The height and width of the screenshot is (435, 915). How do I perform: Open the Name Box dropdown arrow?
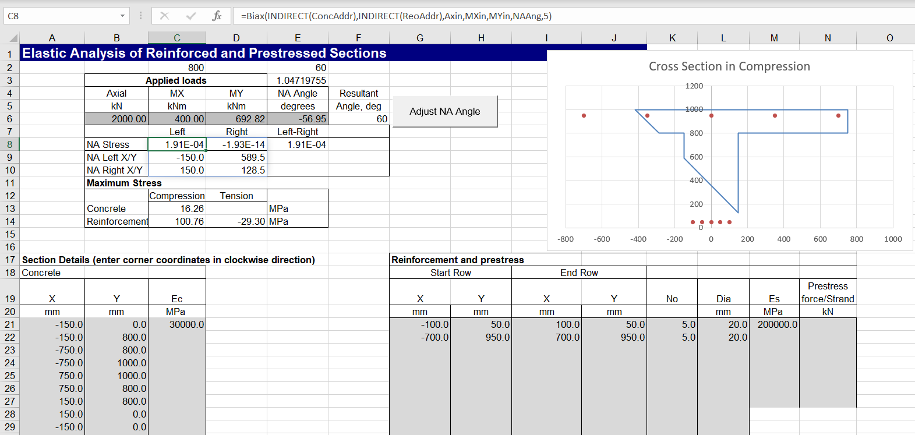122,16
